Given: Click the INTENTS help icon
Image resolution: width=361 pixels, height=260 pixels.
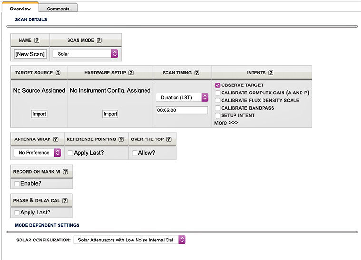Looking at the screenshot, I should (271, 73).
